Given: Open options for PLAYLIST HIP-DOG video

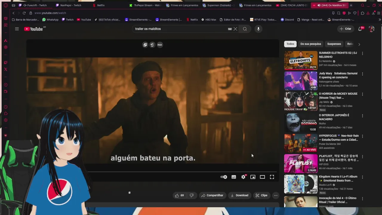Looking at the screenshot, I should 362,156.
